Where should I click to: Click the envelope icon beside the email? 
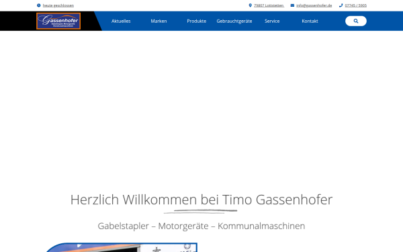(x=292, y=5)
